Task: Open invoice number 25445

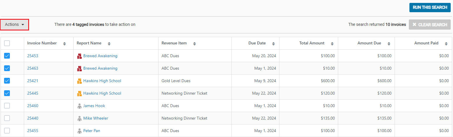Action: (33, 93)
